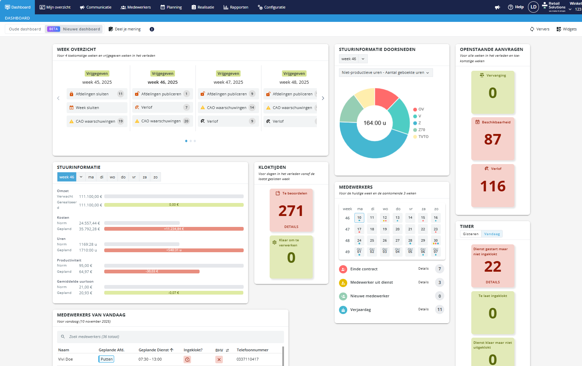
Task: Open the Widgets settings icon
Action: pos(559,29)
